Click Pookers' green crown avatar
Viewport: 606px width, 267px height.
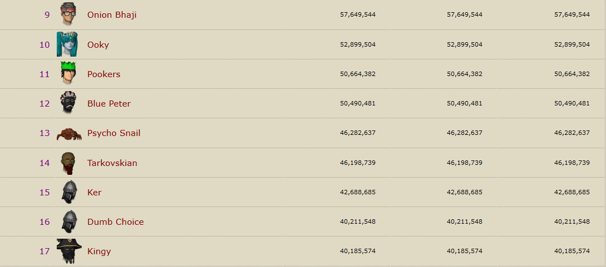pos(68,74)
